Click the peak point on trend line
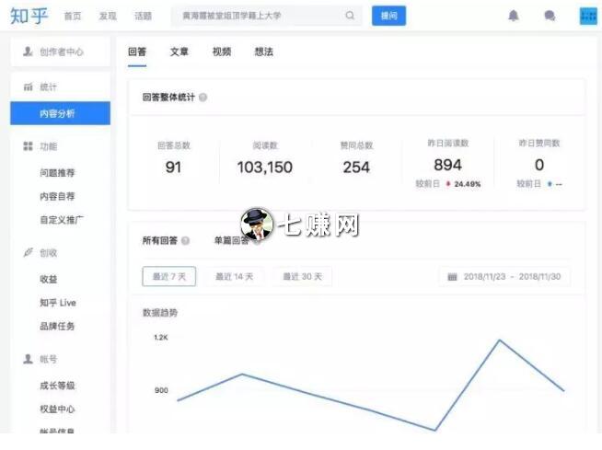 (500, 340)
